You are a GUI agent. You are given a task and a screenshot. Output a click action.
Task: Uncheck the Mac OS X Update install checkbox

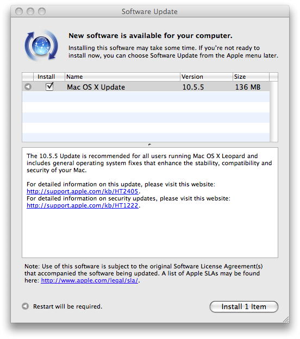tap(49, 86)
